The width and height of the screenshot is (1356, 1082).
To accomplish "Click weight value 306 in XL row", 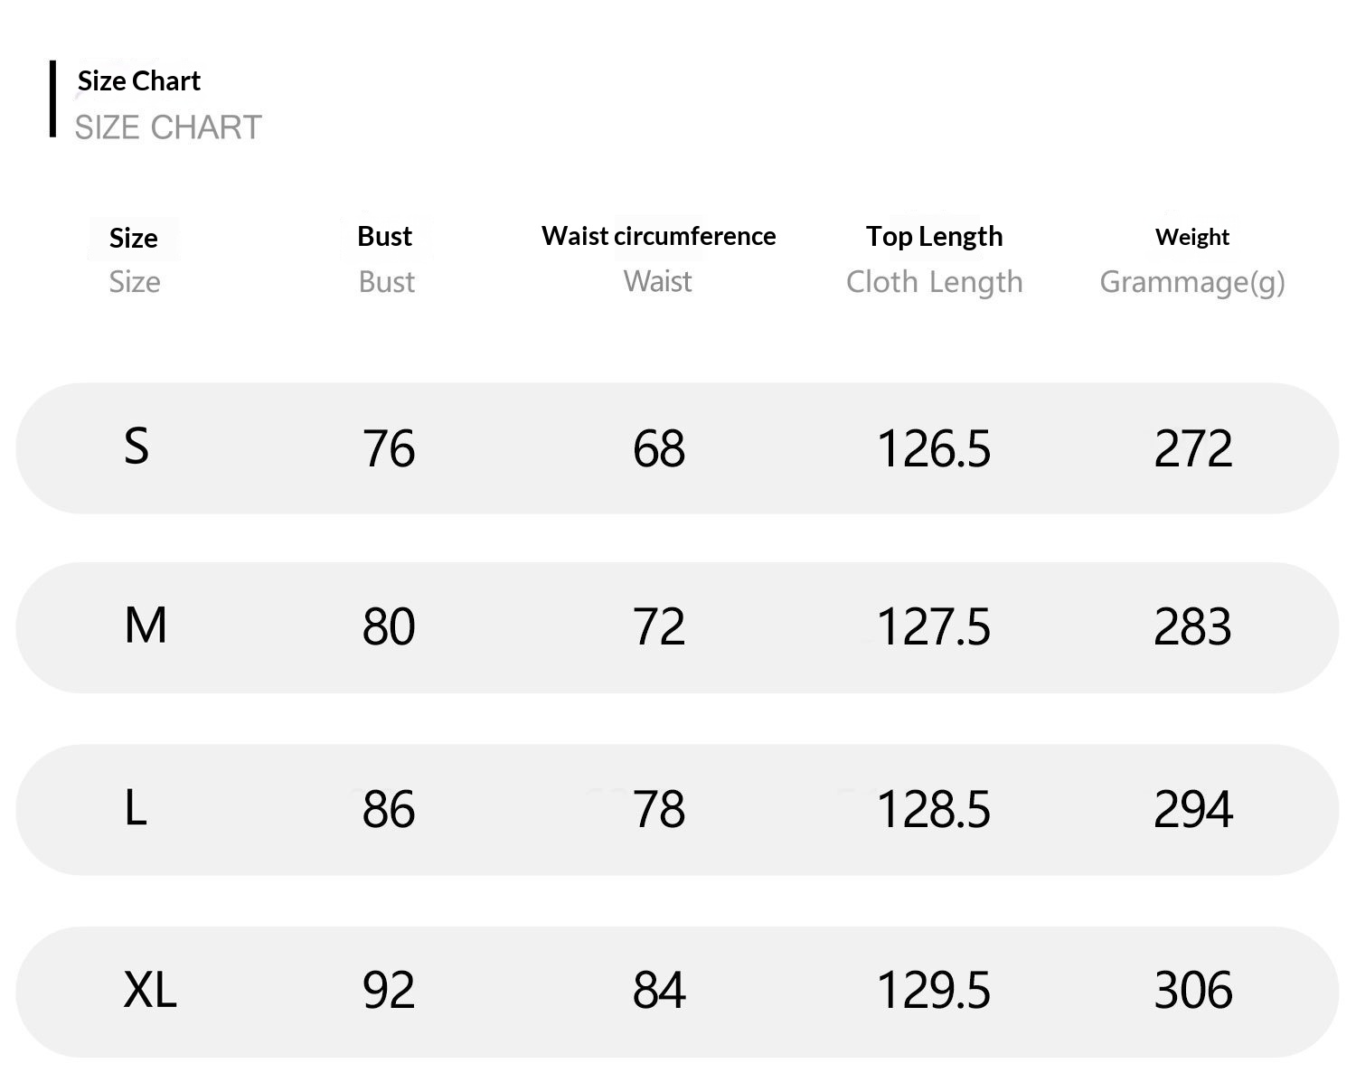I will 1193,991.
